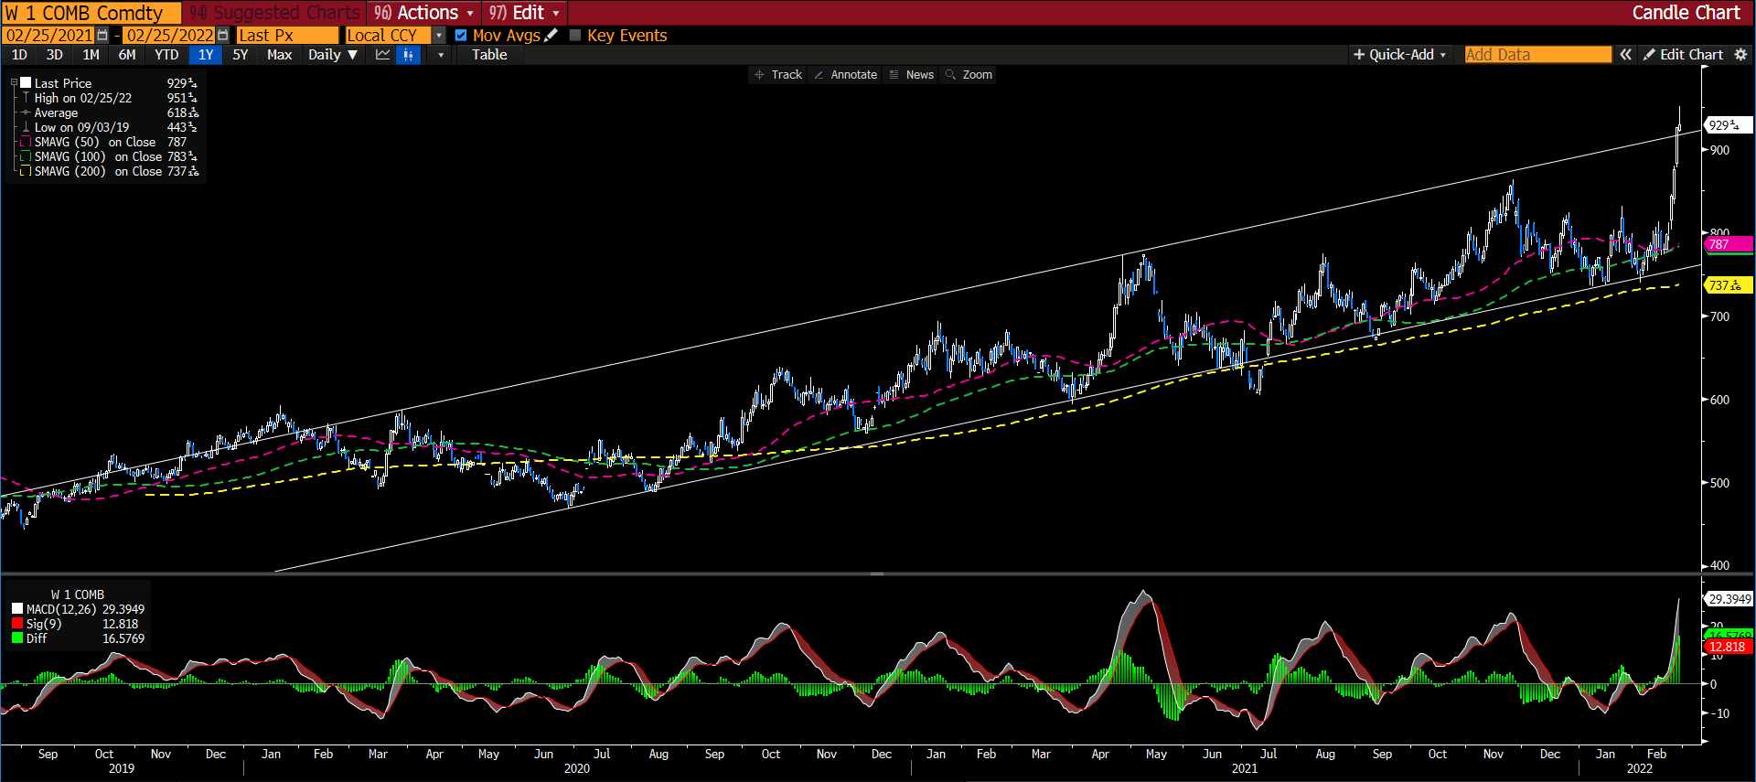
Task: Select the 5Y time range tab
Action: tap(241, 55)
